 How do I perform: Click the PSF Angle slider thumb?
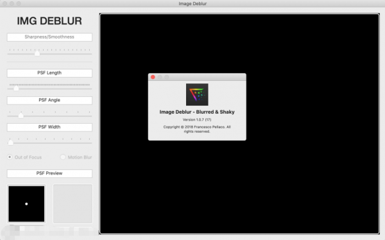pos(21,116)
